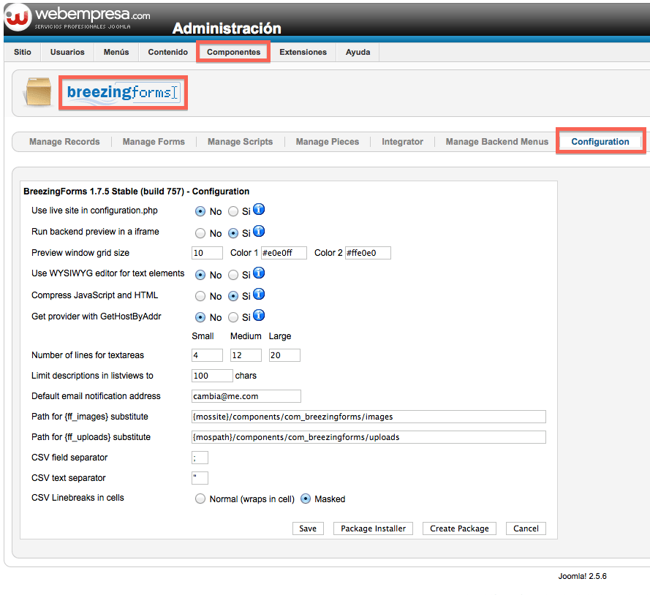Select Si for Run backend preview in iframe
Screen dimensions: 650x595
[233, 233]
